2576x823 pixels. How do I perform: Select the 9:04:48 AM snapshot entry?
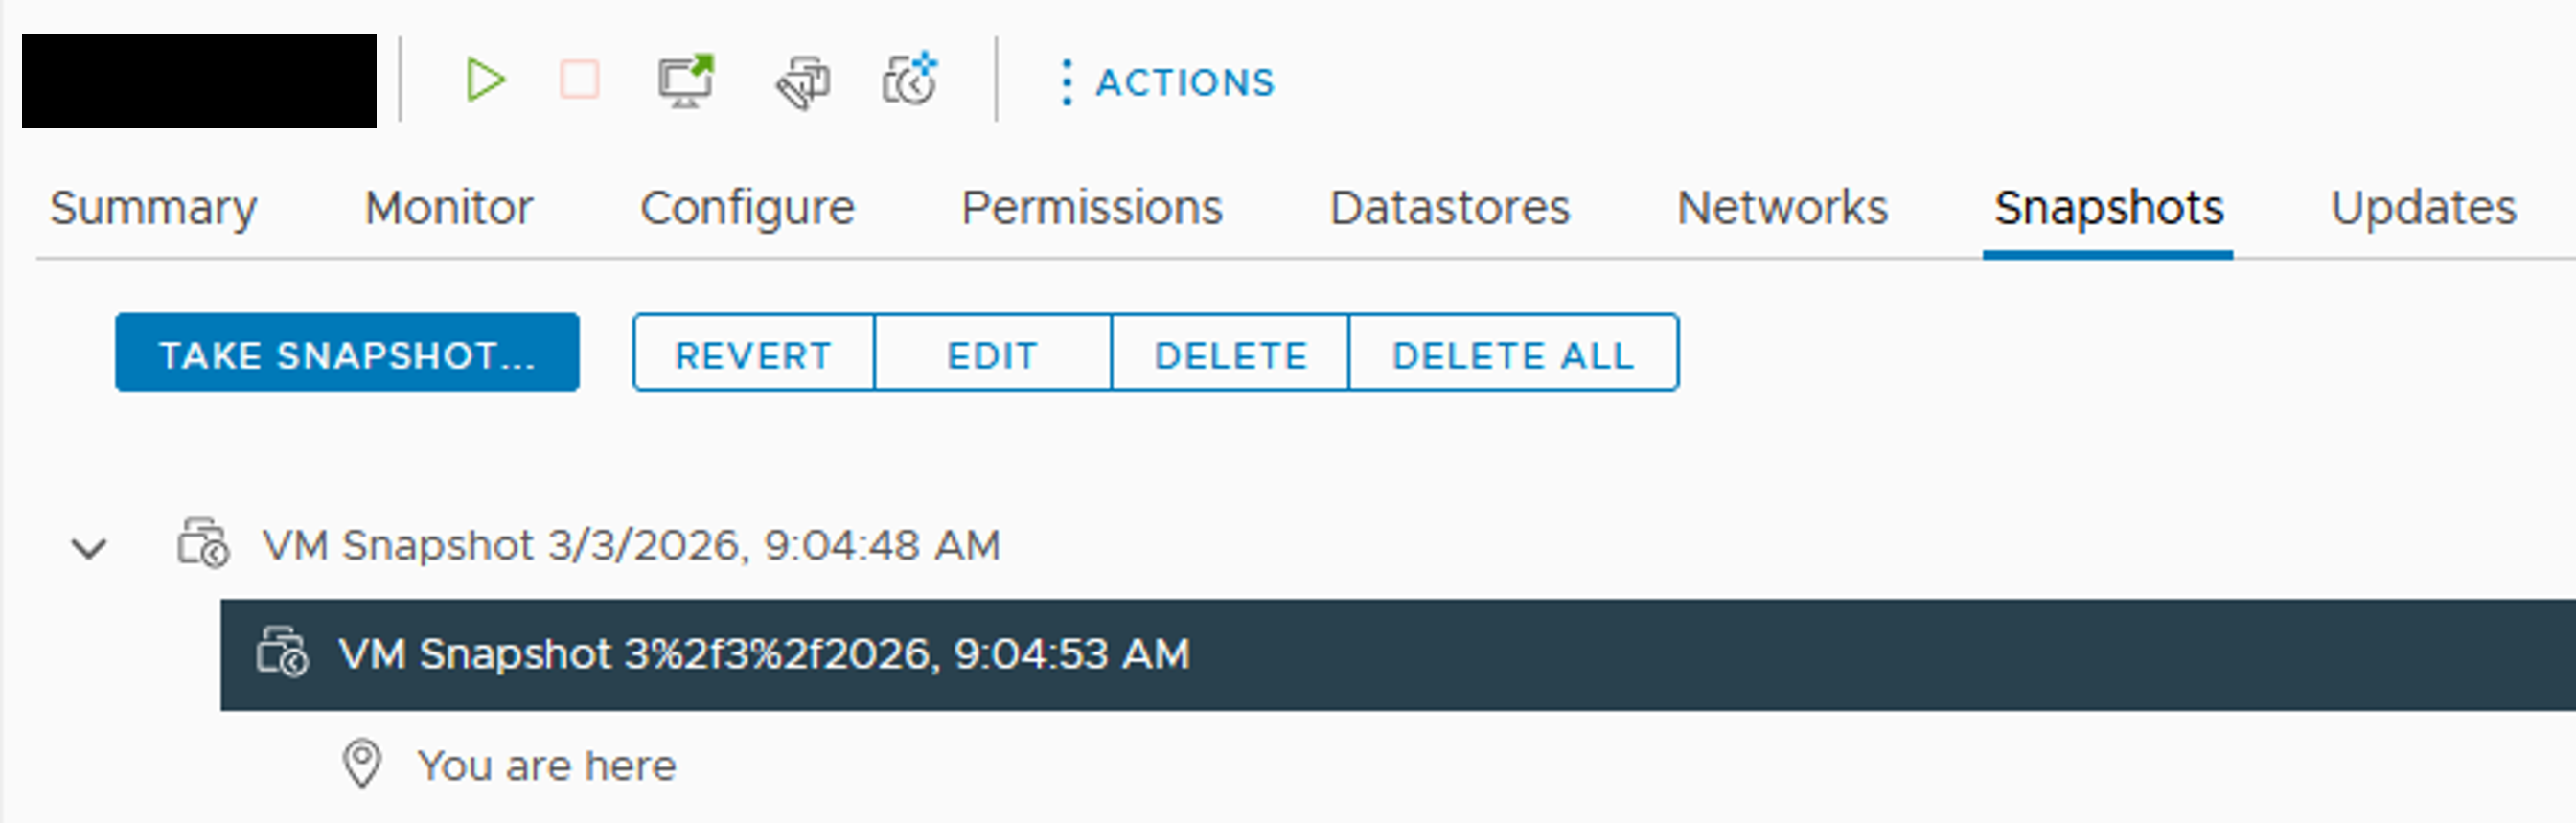[x=630, y=546]
